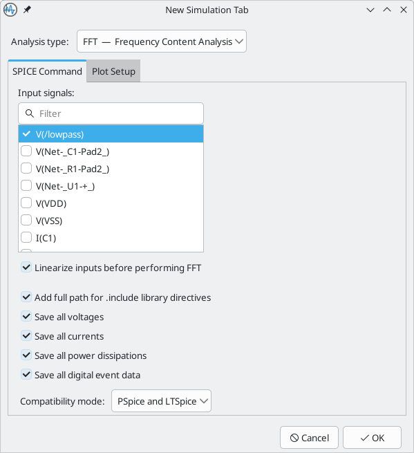This screenshot has width=414, height=453.
Task: Select the SPICE Command tab
Action: (x=47, y=71)
